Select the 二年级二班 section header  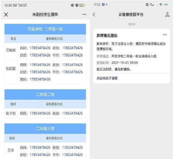tap(45, 94)
